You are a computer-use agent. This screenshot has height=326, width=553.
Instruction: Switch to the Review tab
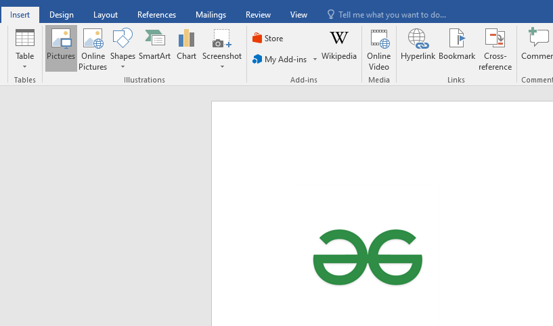point(258,15)
